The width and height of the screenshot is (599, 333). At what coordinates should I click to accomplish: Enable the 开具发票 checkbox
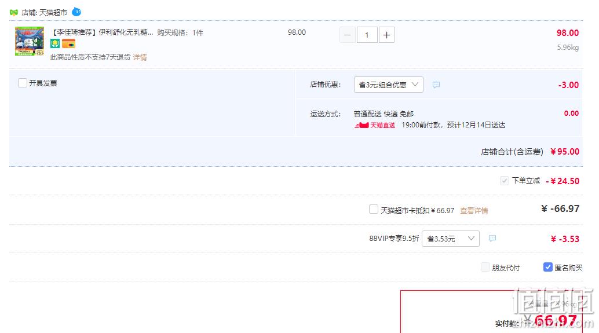pyautogui.click(x=23, y=83)
